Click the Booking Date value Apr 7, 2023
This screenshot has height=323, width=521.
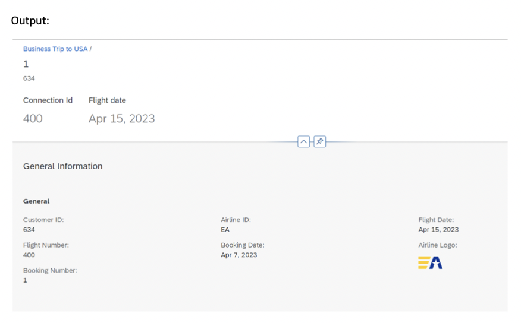point(239,255)
